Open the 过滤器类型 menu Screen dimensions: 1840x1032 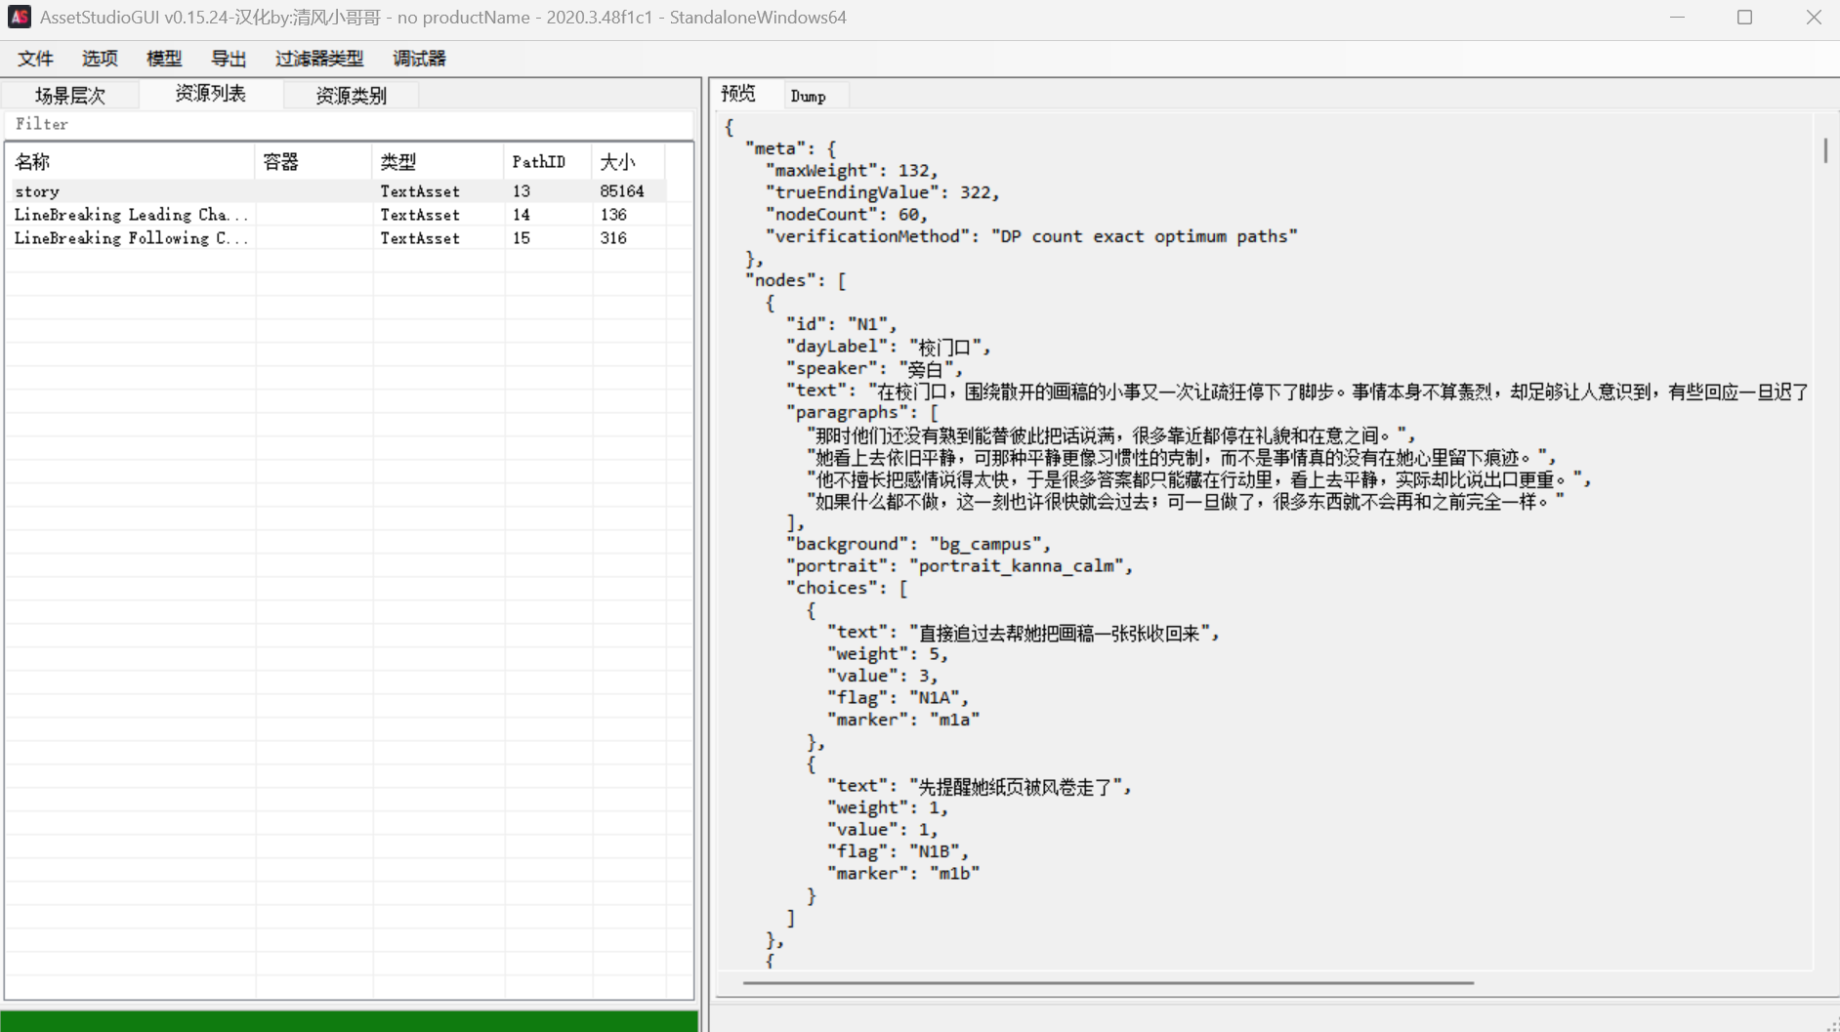click(x=319, y=59)
